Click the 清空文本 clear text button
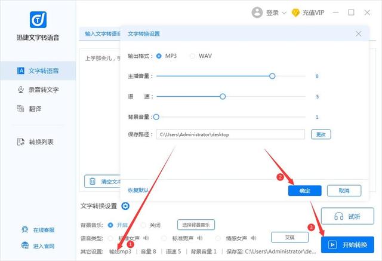Screen dimensions: 382x261 [x=103, y=182]
